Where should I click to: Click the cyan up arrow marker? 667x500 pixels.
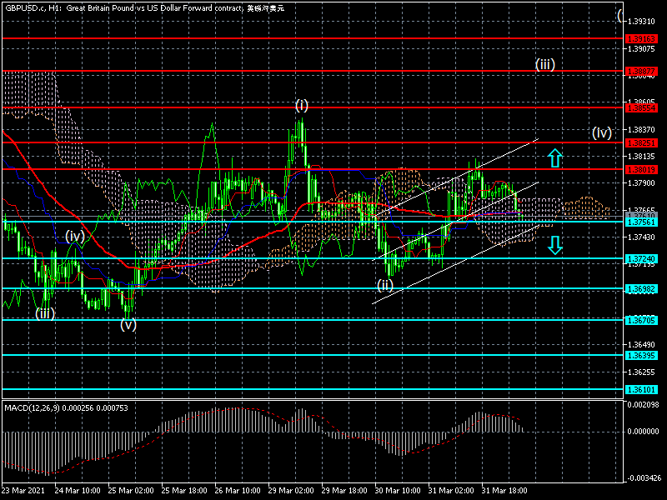click(555, 157)
